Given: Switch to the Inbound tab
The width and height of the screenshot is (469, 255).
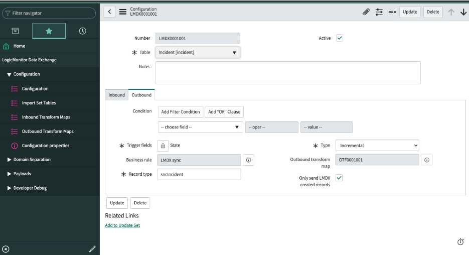Looking at the screenshot, I should [117, 95].
